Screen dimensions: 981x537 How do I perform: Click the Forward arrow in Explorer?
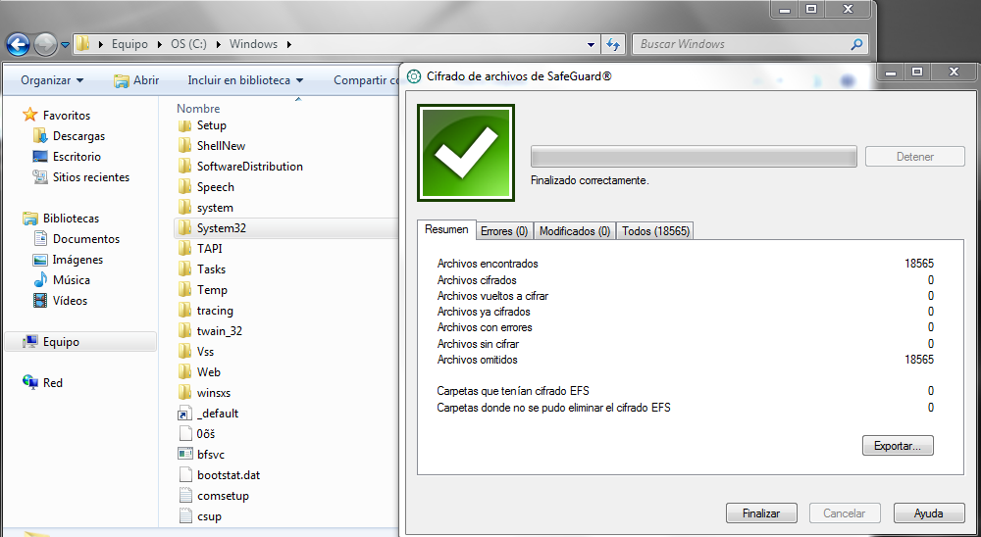46,44
